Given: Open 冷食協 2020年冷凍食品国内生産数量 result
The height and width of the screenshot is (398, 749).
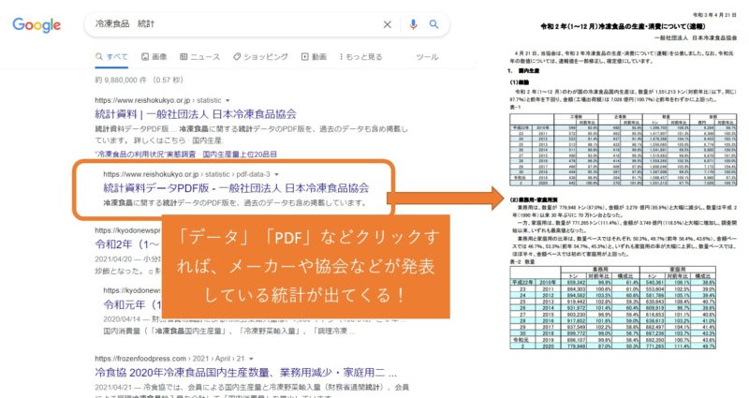Looking at the screenshot, I should [246, 372].
